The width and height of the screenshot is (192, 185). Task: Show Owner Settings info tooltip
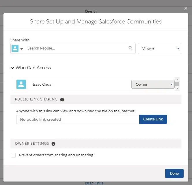coord(53,144)
